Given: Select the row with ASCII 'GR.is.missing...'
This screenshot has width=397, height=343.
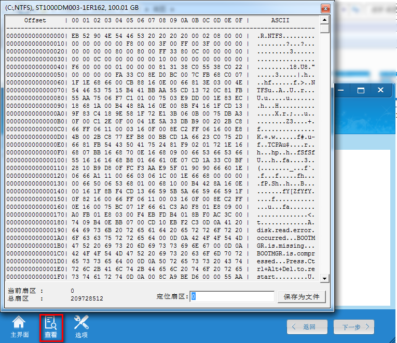Looking at the screenshot, I should (160, 246).
